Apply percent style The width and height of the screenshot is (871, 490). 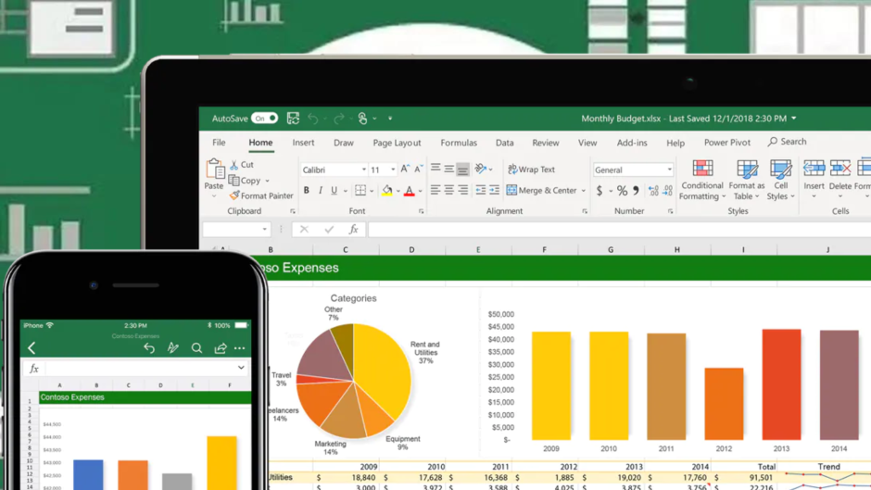pos(622,191)
